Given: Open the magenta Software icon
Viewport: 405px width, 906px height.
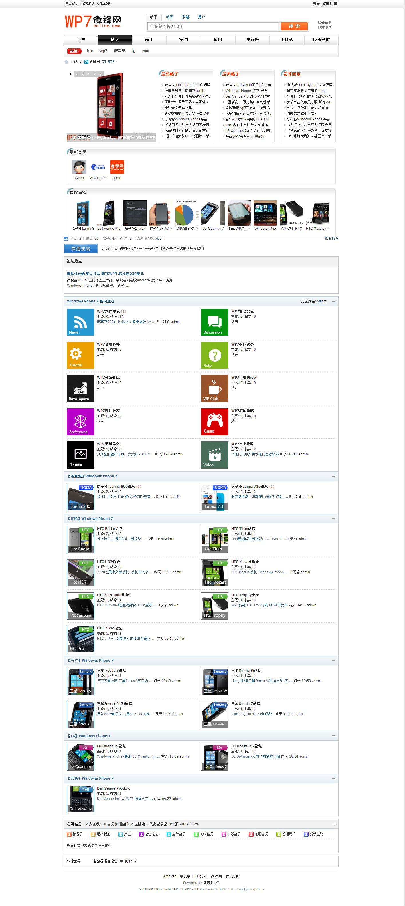Looking at the screenshot, I should pos(80,421).
